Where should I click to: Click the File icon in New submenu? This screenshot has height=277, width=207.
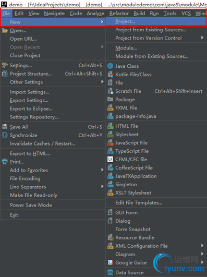(110, 82)
